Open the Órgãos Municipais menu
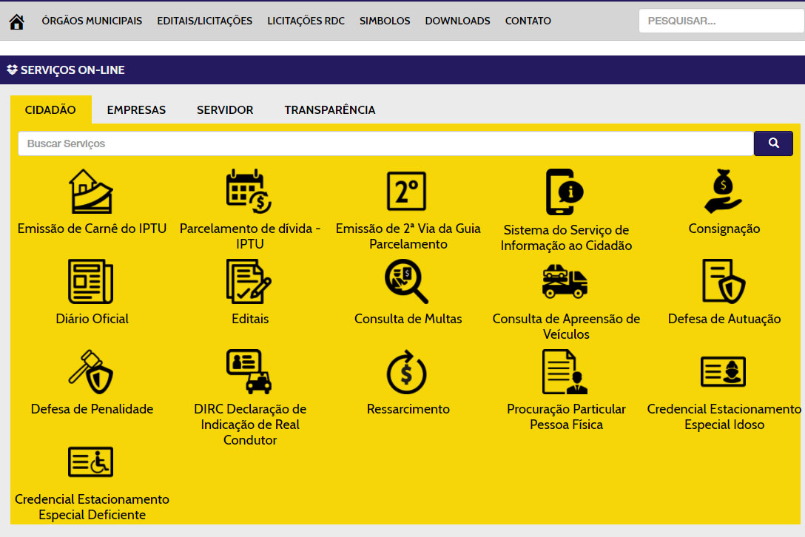 [92, 21]
